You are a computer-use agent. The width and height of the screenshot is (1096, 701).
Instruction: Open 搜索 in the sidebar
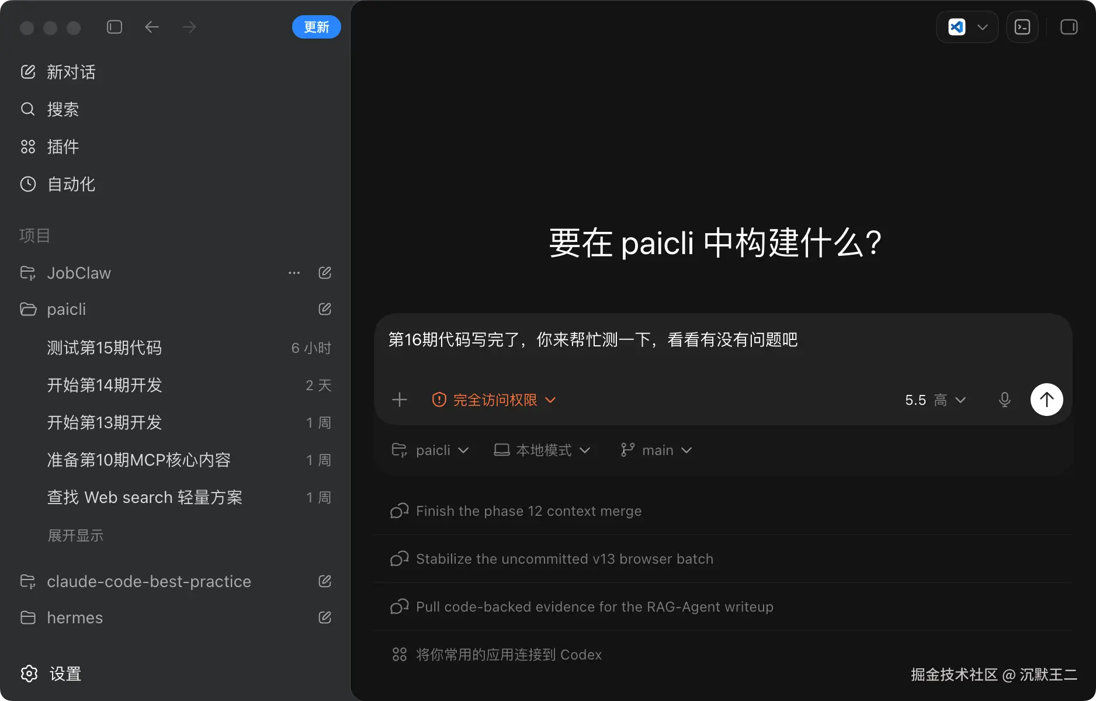point(50,109)
